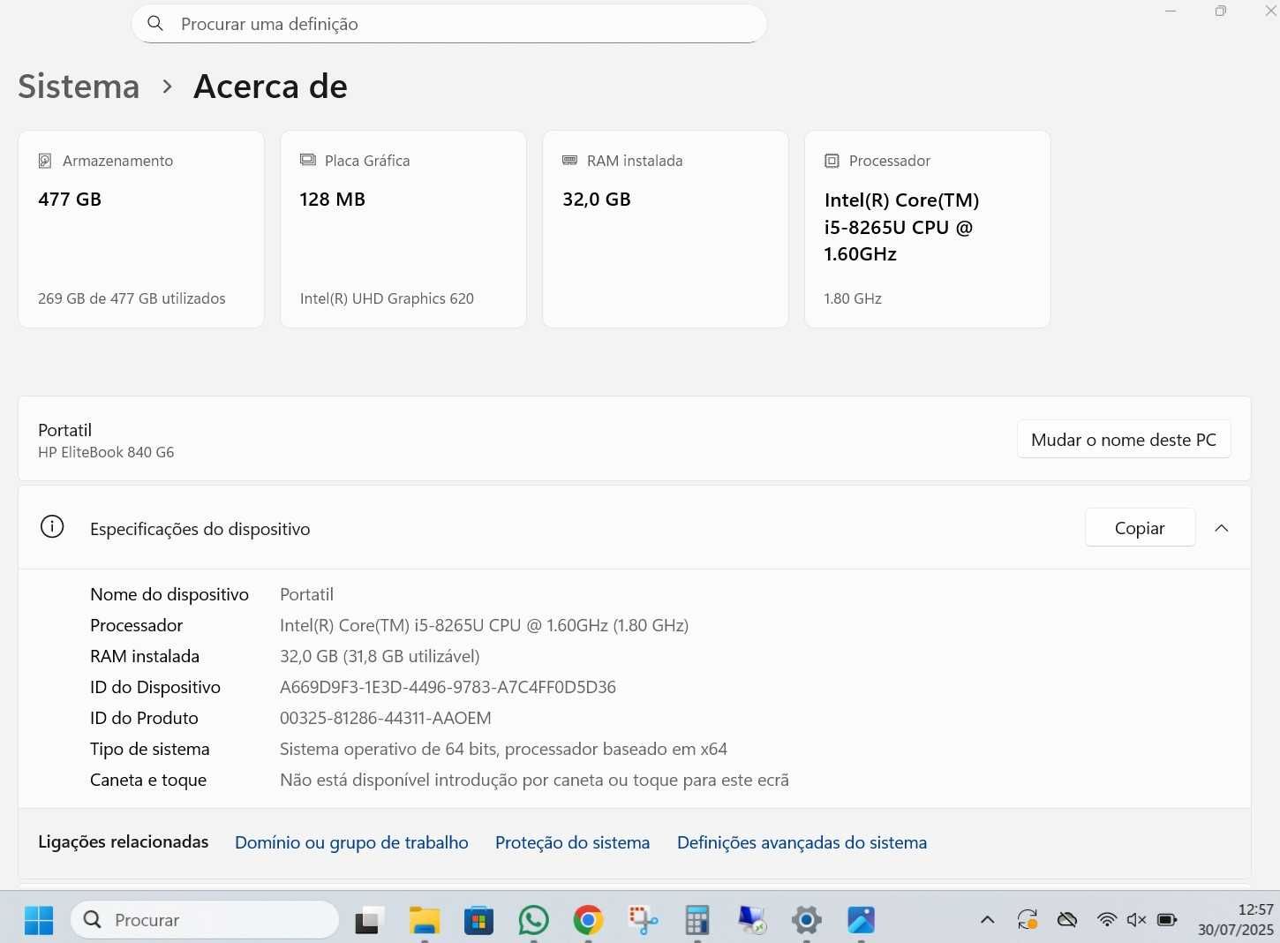Click the OneDrive cloud tray icon
Image resolution: width=1280 pixels, height=943 pixels.
1067,920
